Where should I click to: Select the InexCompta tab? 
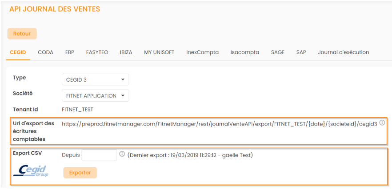click(x=202, y=52)
